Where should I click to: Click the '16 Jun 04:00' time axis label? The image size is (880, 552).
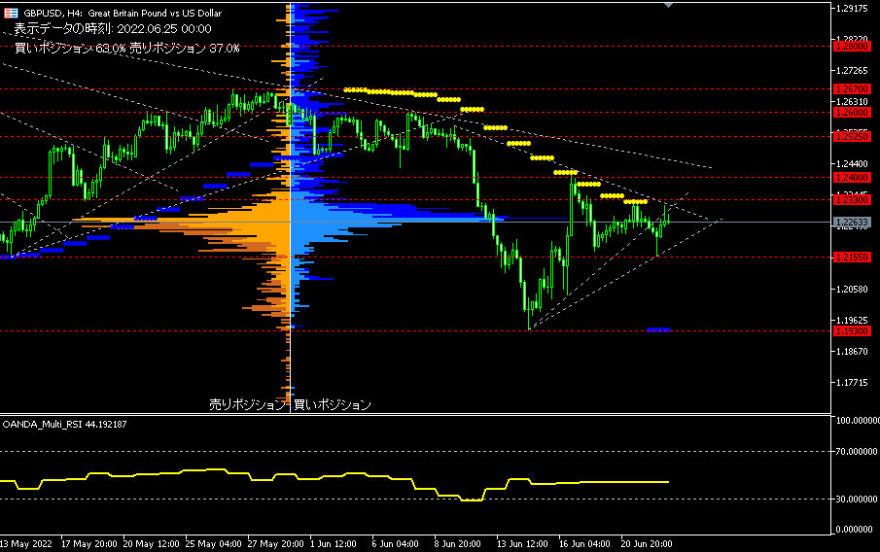click(x=584, y=543)
